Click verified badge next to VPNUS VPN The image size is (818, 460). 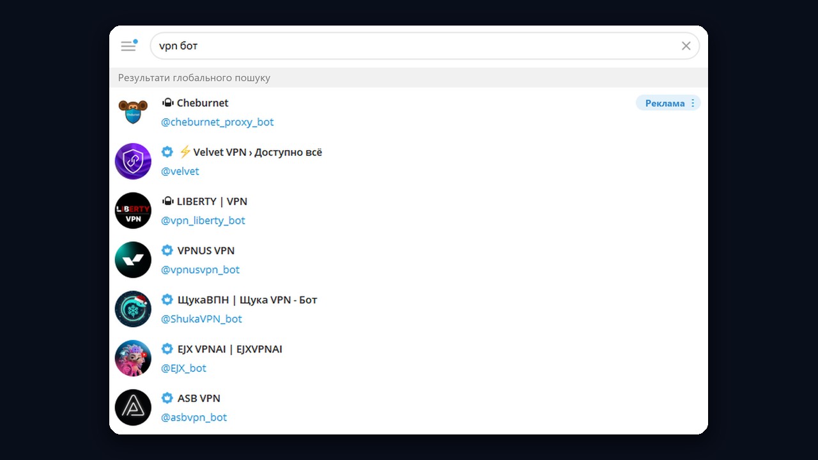[167, 250]
